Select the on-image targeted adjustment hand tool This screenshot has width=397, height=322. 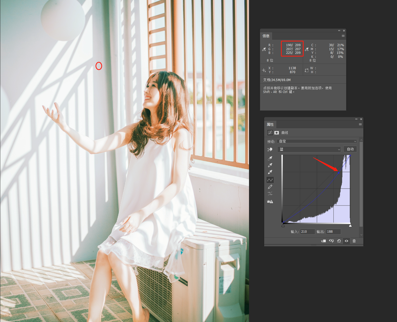pos(270,150)
